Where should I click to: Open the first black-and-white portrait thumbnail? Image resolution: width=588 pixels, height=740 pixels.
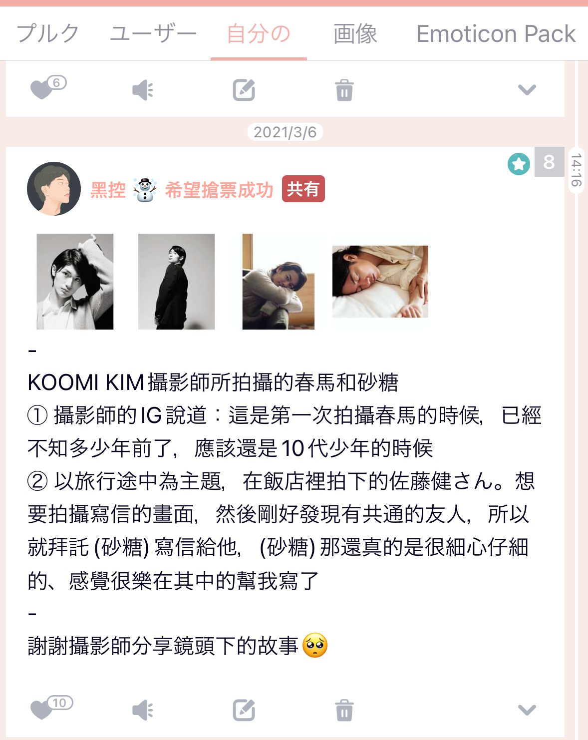click(75, 282)
